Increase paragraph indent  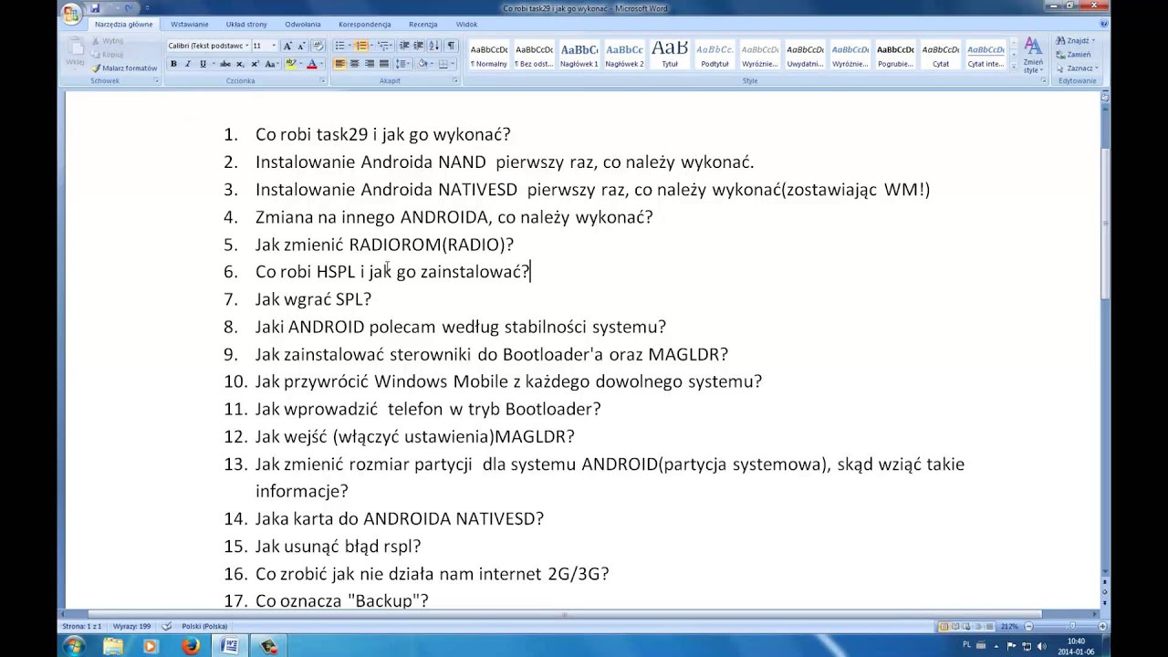[421, 46]
